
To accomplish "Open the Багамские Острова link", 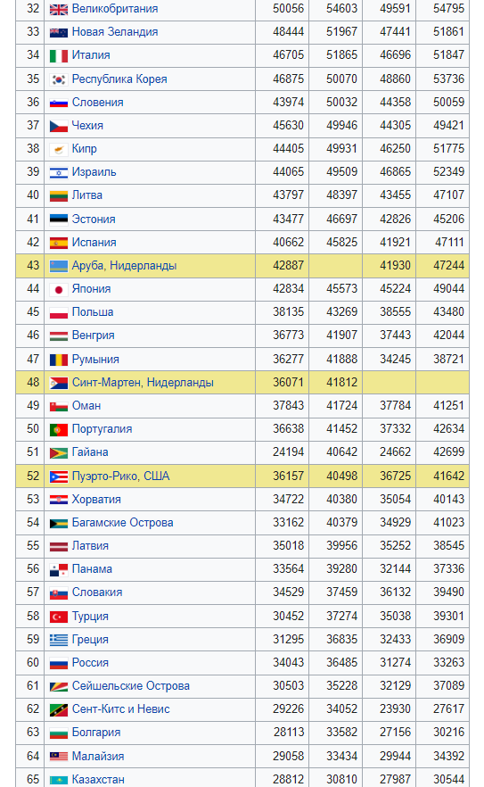I will coord(122,523).
